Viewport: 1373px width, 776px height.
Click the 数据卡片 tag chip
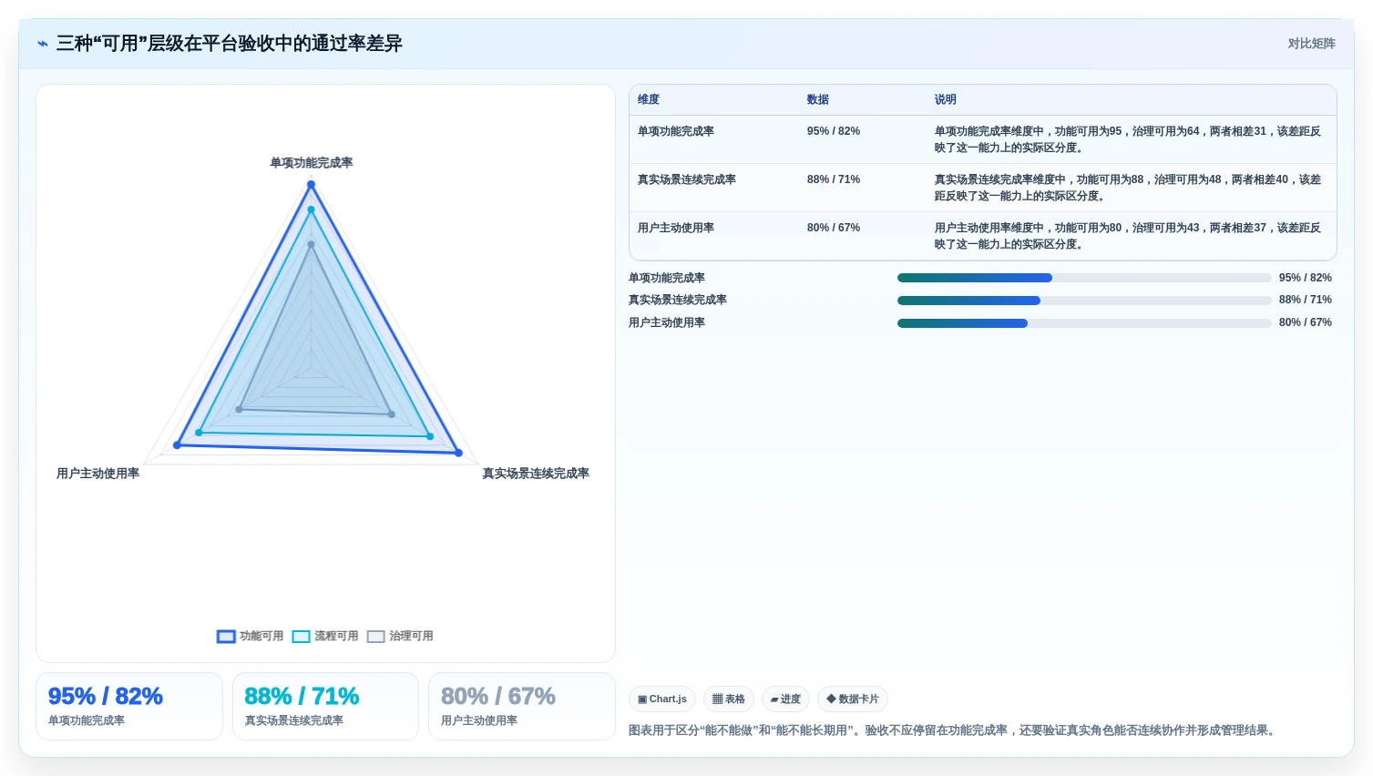853,699
